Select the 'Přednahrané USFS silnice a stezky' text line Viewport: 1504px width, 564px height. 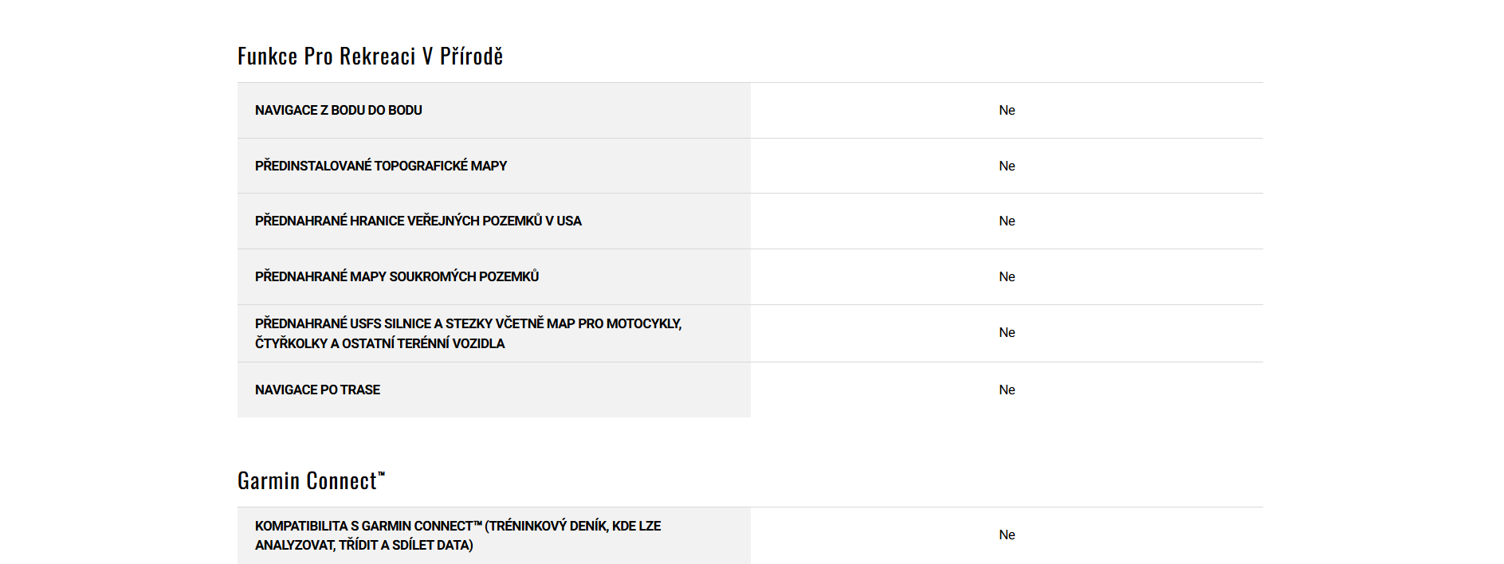point(468,323)
